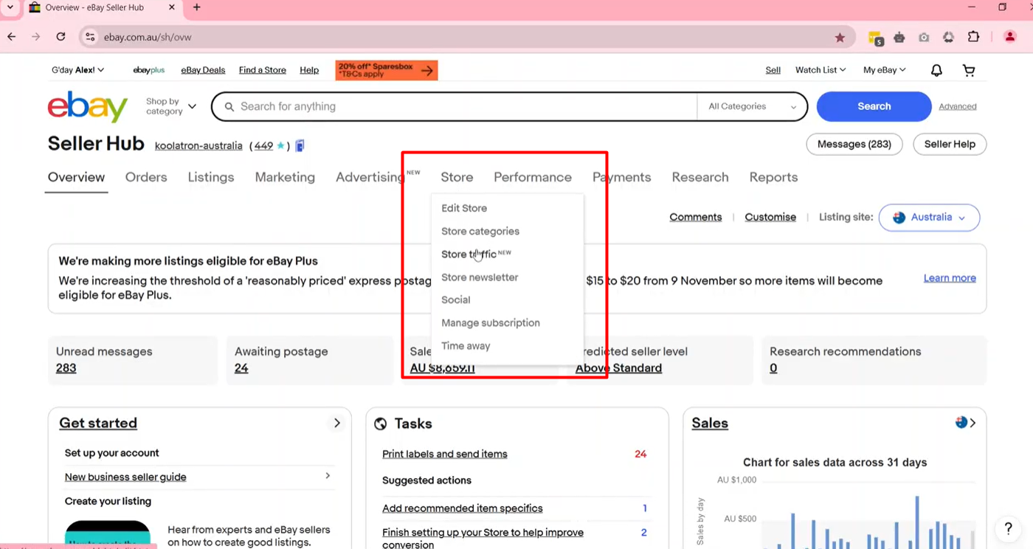Open Messages (283) button

(x=854, y=144)
